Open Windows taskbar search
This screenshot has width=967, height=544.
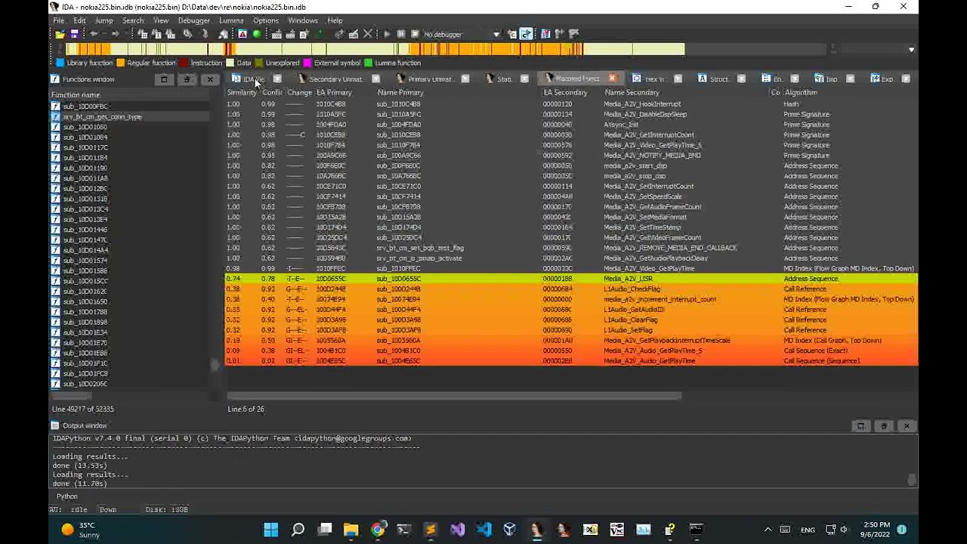pyautogui.click(x=298, y=530)
